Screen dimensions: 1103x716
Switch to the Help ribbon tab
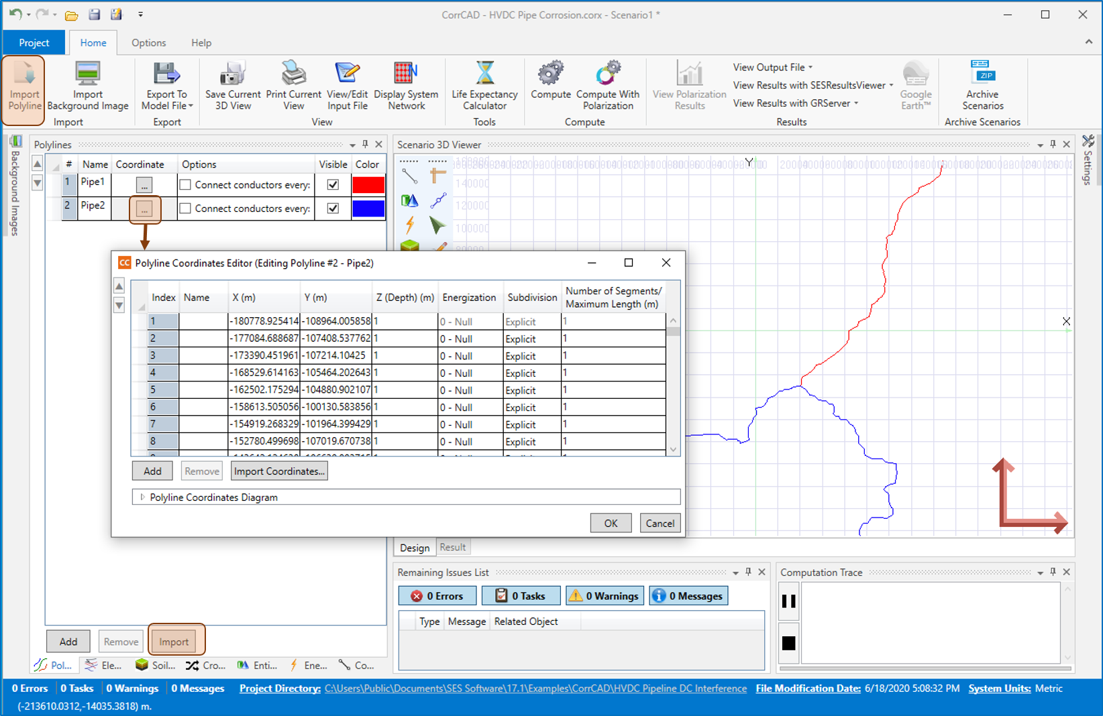201,43
